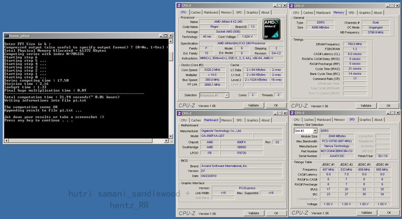The height and width of the screenshot is (219, 402).
Task: Click the Manufacturer Gigabyte Technology field
Action: 241,131
